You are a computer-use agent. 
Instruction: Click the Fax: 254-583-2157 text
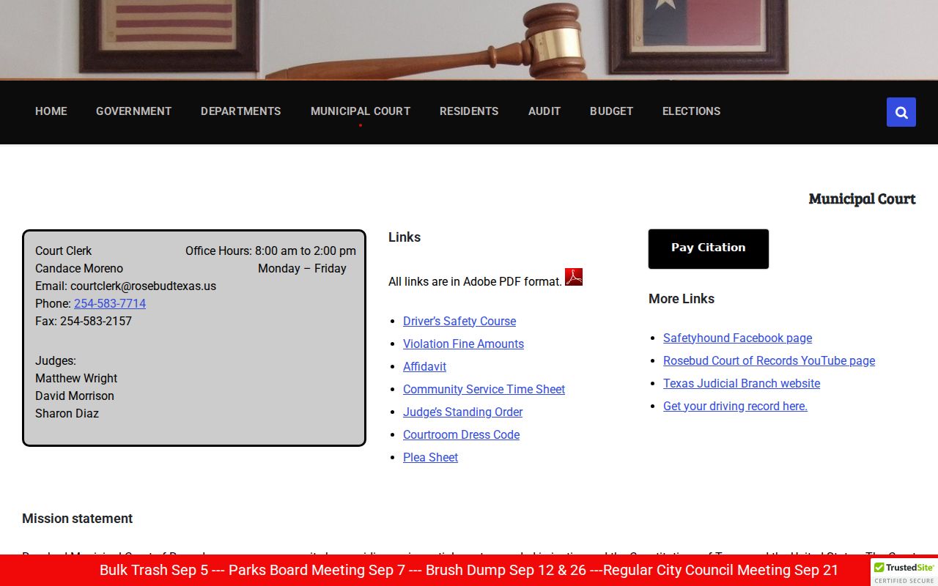(x=84, y=321)
